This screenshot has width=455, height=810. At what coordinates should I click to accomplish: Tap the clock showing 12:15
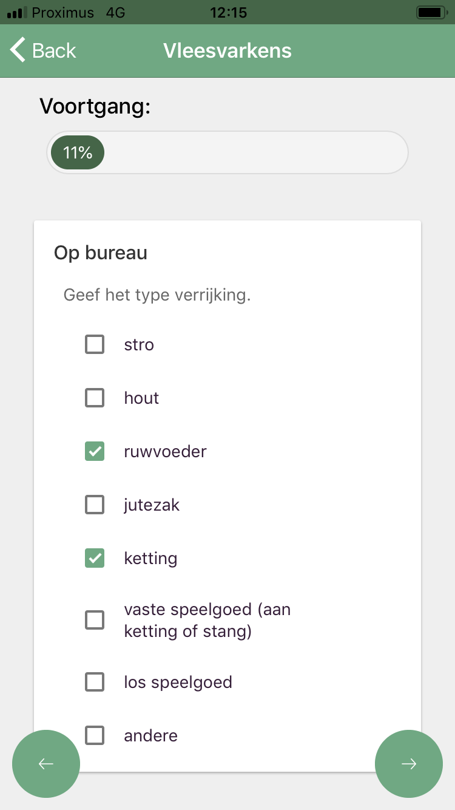(x=229, y=12)
